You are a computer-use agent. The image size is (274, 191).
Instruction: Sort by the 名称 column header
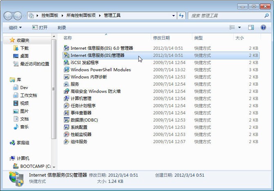(x=106, y=38)
